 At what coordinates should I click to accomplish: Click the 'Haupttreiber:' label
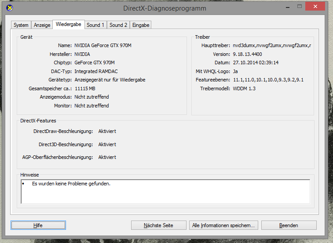[216, 45]
